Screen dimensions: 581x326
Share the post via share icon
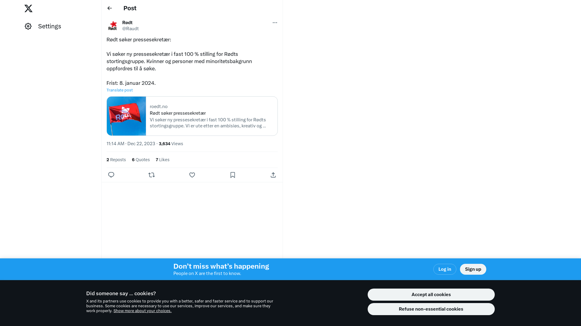pos(273,175)
